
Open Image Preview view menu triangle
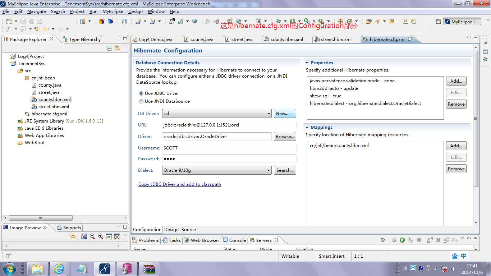tap(125, 235)
